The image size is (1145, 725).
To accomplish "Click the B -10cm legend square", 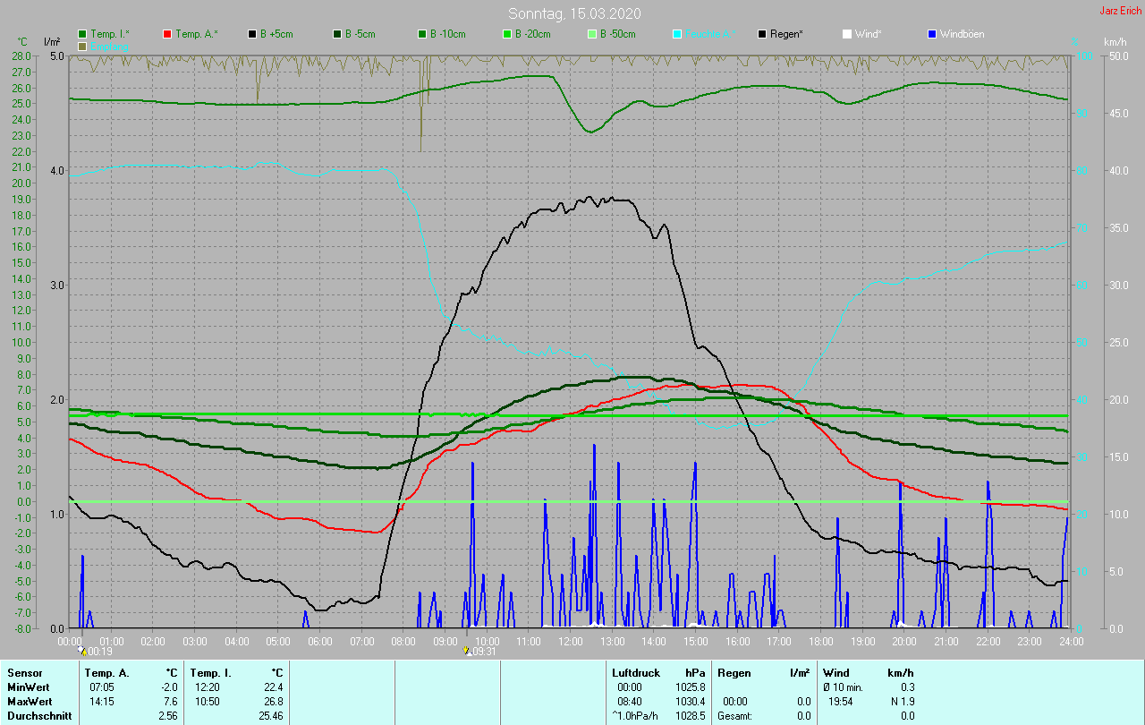I will (422, 34).
